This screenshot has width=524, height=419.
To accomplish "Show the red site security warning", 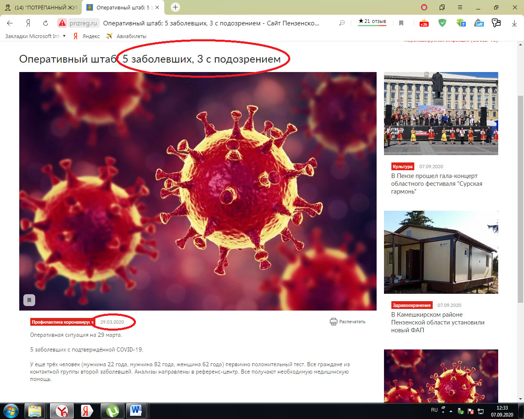I will click(62, 23).
